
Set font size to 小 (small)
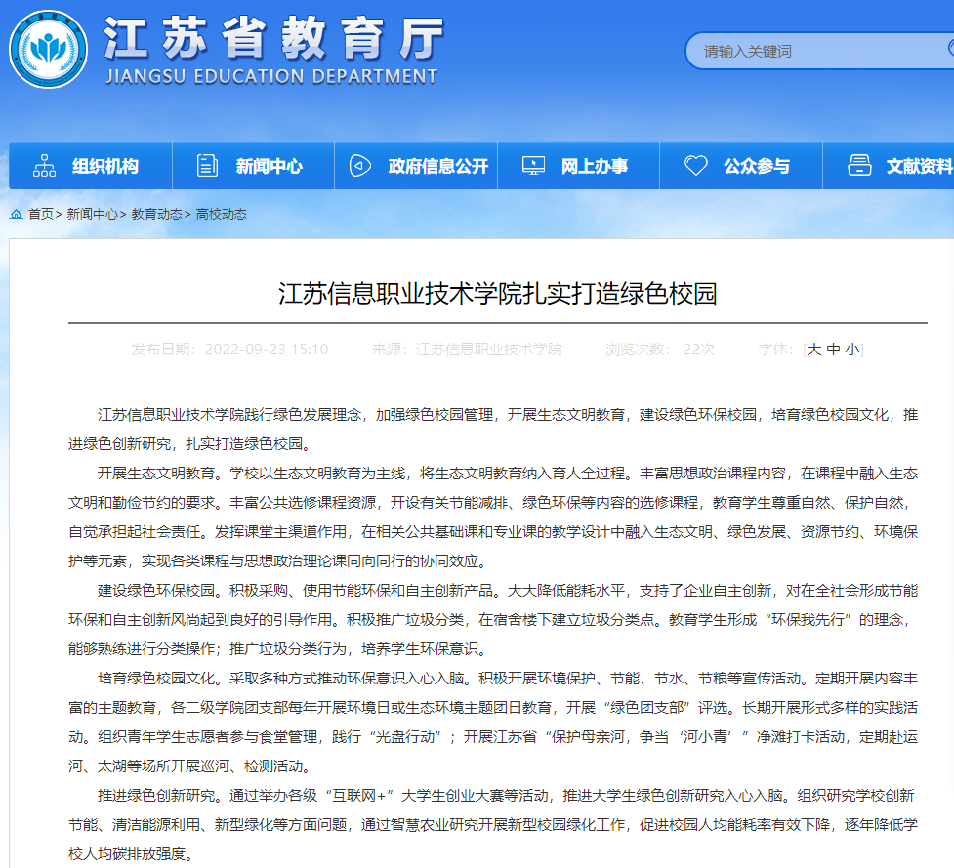[853, 350]
